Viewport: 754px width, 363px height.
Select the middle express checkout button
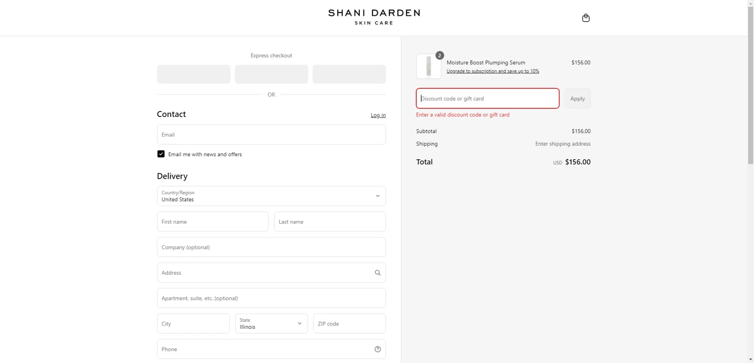point(271,74)
